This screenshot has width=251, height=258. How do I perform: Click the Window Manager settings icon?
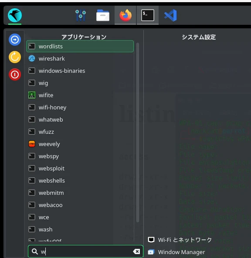click(151, 252)
